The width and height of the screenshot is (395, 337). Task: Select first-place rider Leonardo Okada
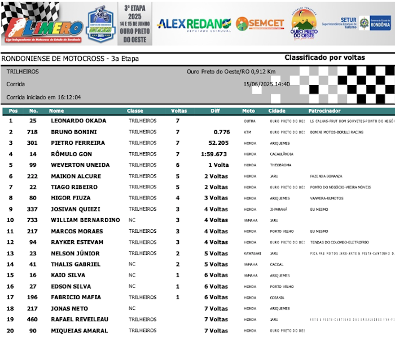point(78,121)
